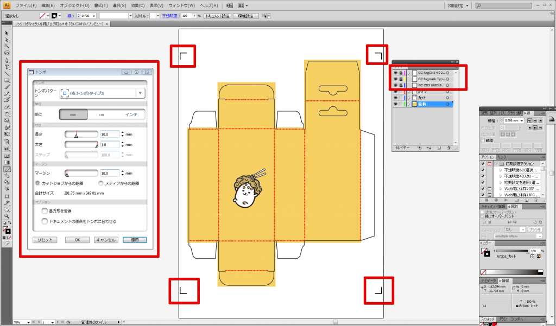Click the target circle of the 絵柄 layer
Screen dimensions: 556x326
[447, 104]
